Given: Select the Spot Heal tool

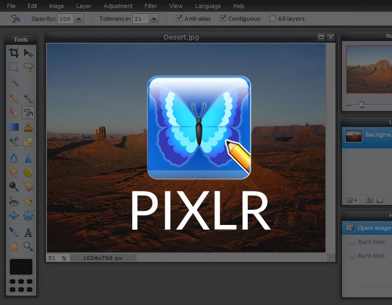Looking at the screenshot, I should pos(28,201).
